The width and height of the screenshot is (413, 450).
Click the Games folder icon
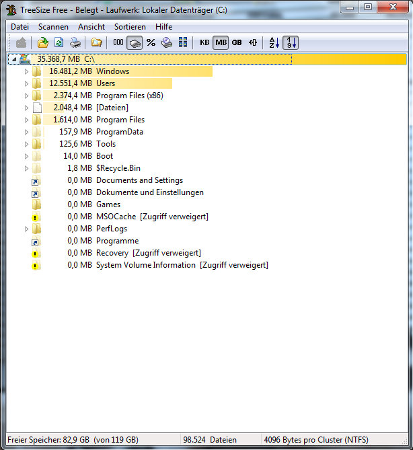tap(36, 204)
